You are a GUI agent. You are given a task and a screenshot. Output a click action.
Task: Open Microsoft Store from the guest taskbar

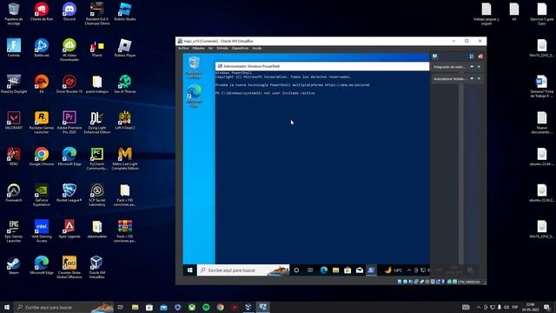click(347, 270)
